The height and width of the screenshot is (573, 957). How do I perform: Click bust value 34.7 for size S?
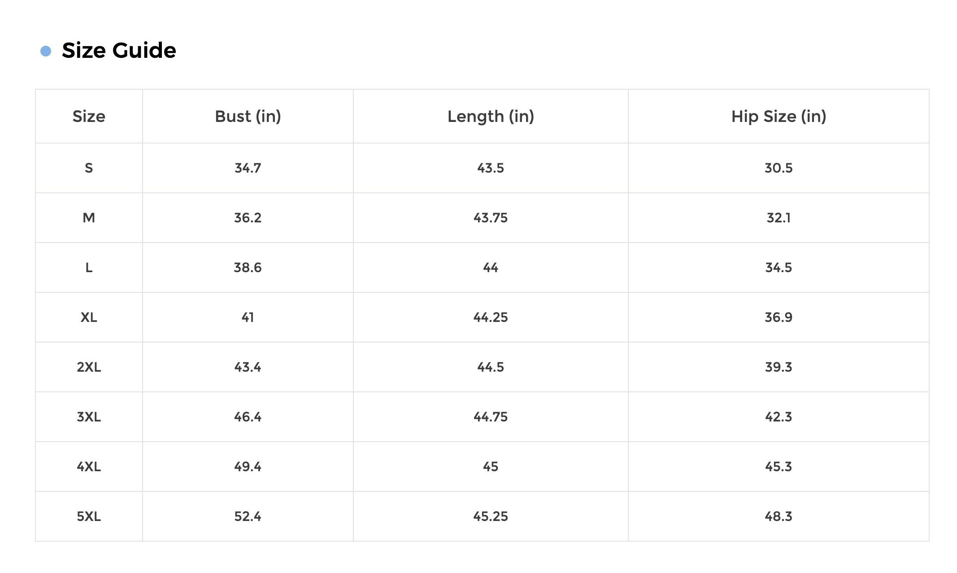click(248, 168)
